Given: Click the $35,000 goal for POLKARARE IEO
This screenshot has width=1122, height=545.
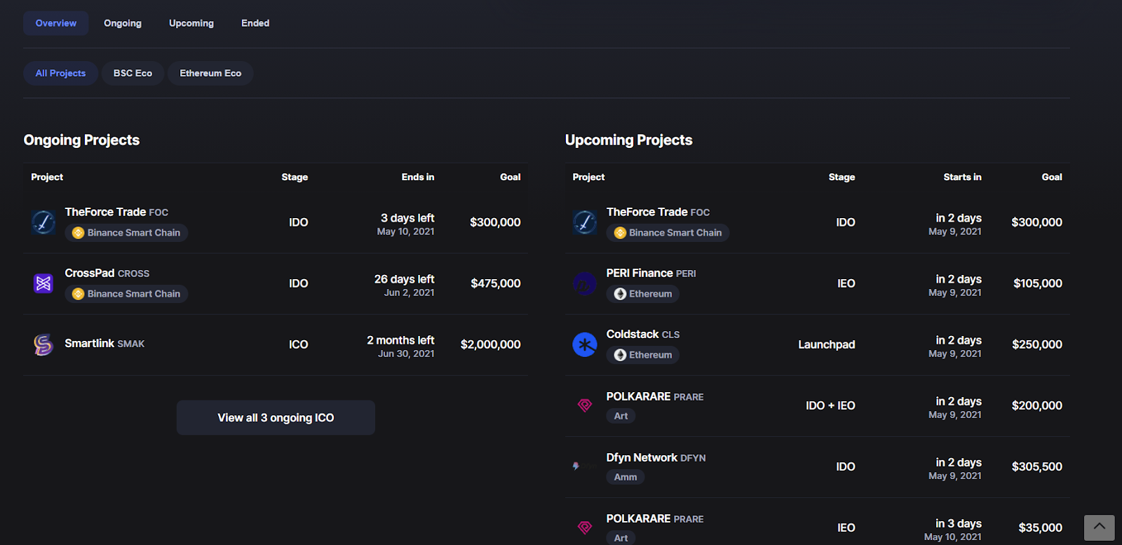Looking at the screenshot, I should [x=1041, y=527].
